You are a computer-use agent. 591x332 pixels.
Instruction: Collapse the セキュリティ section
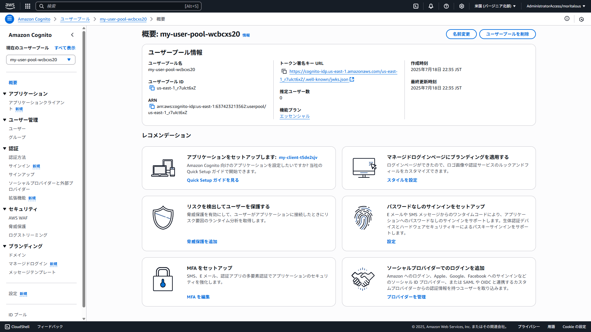point(5,209)
